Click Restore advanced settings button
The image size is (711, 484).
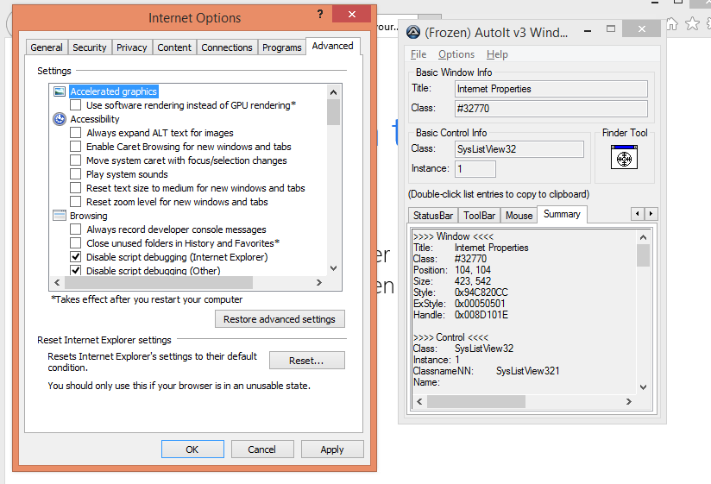click(x=280, y=319)
